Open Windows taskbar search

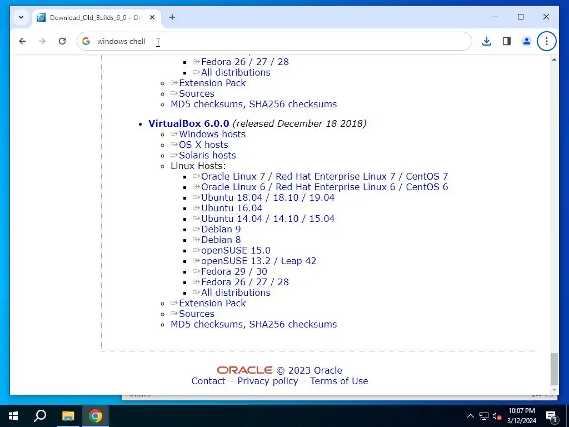click(x=40, y=416)
